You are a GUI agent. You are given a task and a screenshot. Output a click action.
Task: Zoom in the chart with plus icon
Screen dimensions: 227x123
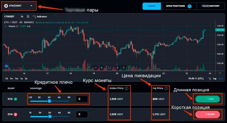point(102,68)
